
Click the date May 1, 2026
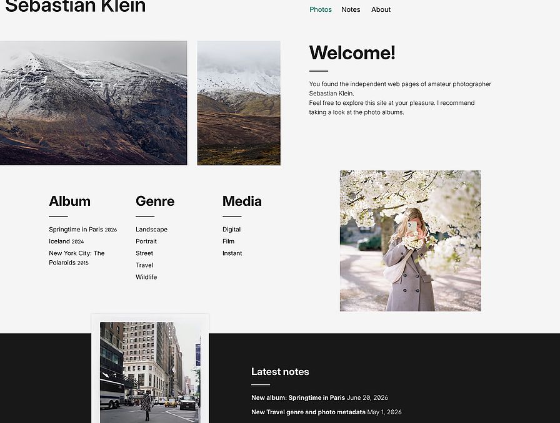[x=384, y=412]
